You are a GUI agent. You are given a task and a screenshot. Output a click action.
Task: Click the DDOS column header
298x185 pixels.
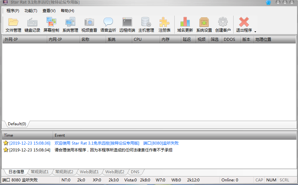click(x=231, y=39)
